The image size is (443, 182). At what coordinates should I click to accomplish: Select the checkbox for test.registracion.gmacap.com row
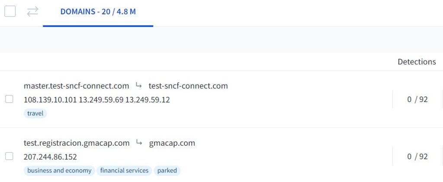[x=9, y=156]
